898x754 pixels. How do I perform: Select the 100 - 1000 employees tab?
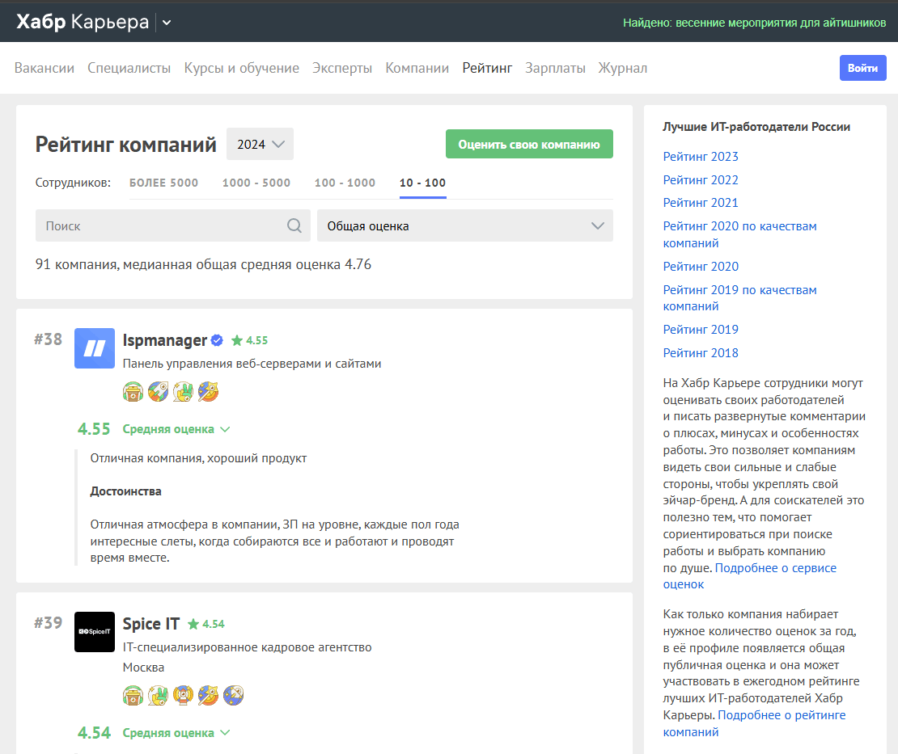point(345,183)
